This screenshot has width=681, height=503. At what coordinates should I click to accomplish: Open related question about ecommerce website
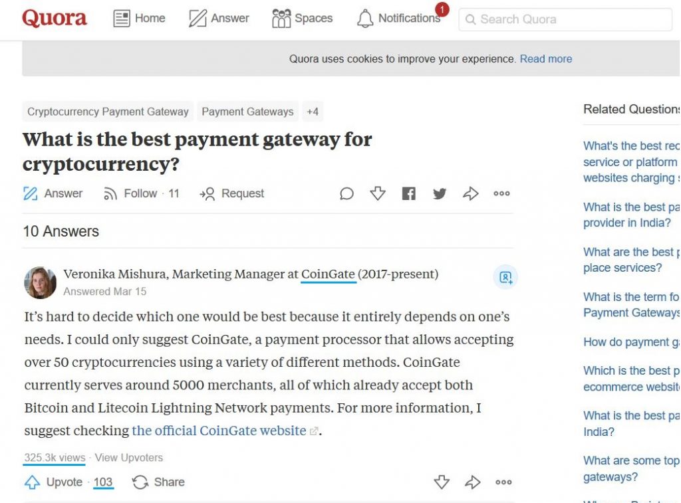point(632,379)
